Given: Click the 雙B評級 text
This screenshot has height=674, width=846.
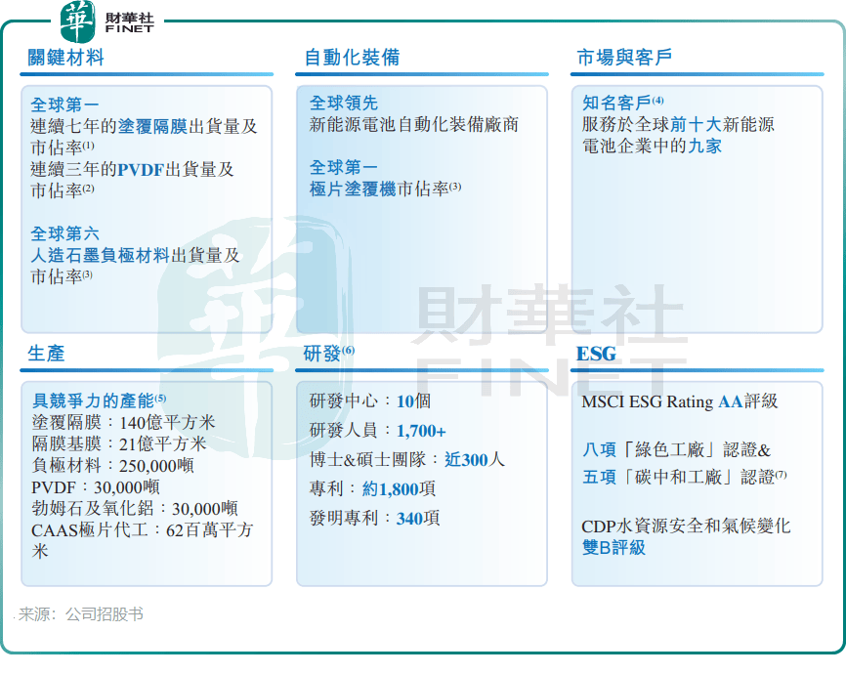Looking at the screenshot, I should tap(613, 548).
